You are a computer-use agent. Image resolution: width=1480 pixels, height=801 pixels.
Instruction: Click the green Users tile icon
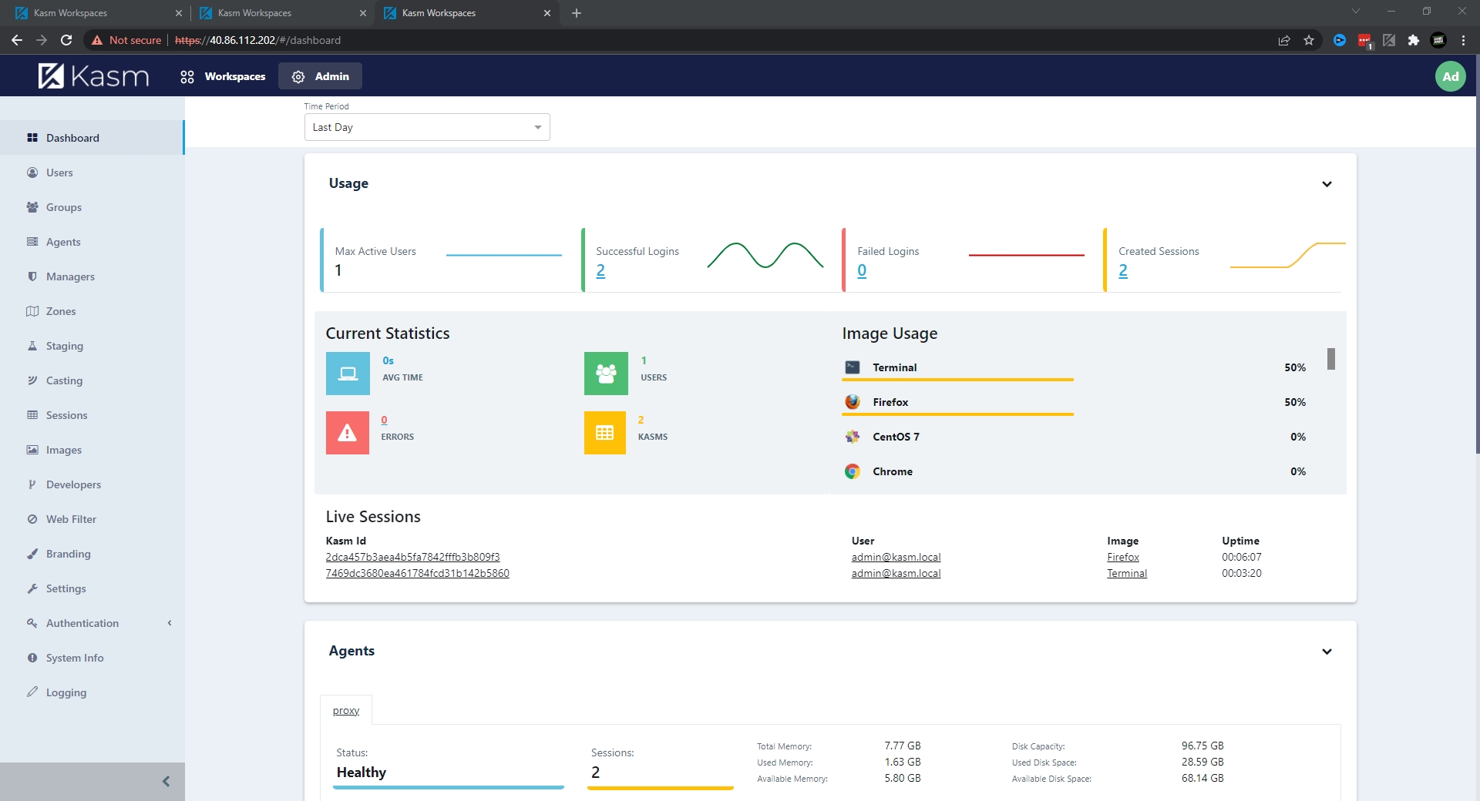[x=606, y=374]
